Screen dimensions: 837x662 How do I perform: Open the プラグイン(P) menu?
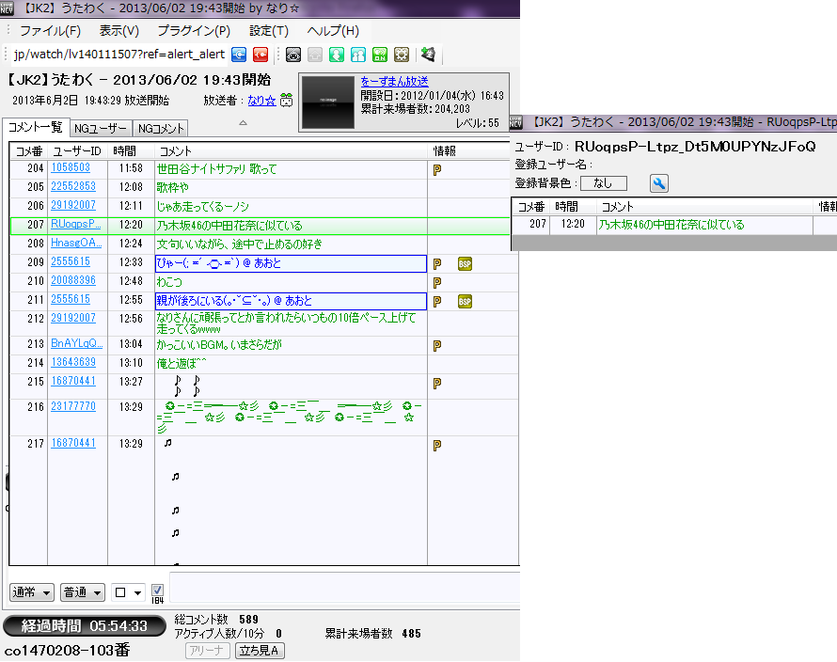point(194,31)
